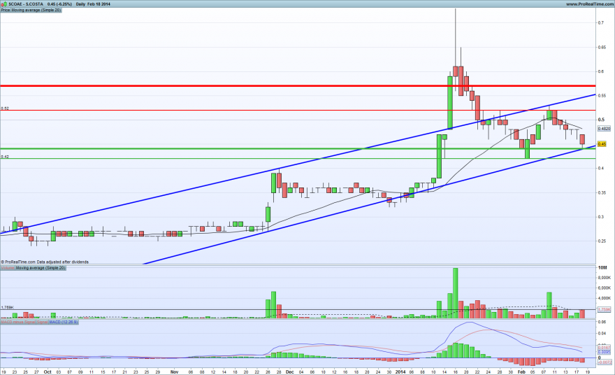
Task: Open the www.ProRealTime.com link
Action: (591, 4)
